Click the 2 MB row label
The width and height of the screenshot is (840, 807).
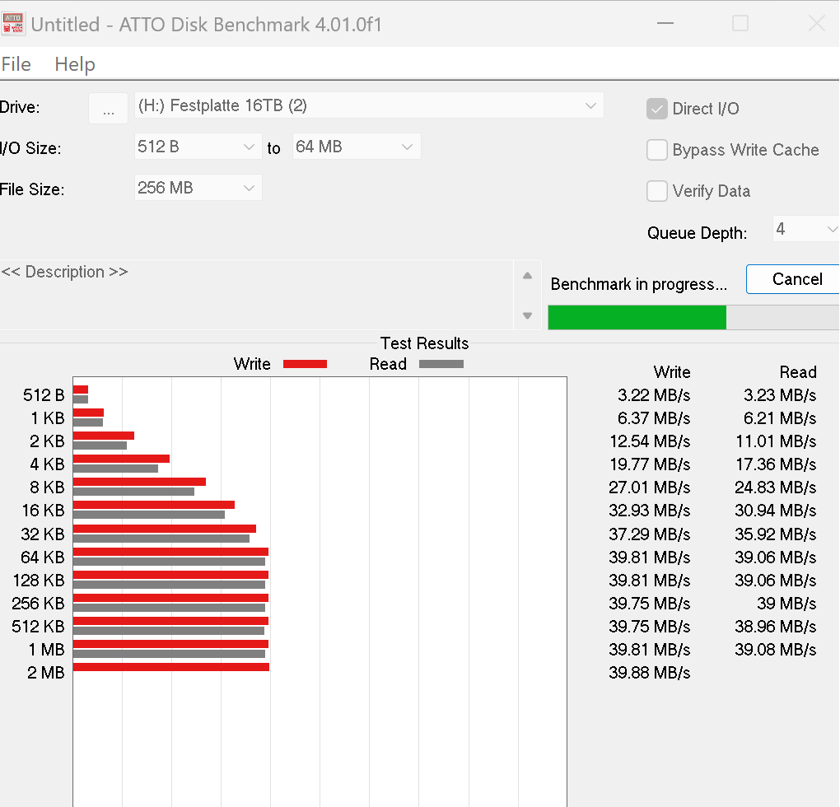coord(45,672)
